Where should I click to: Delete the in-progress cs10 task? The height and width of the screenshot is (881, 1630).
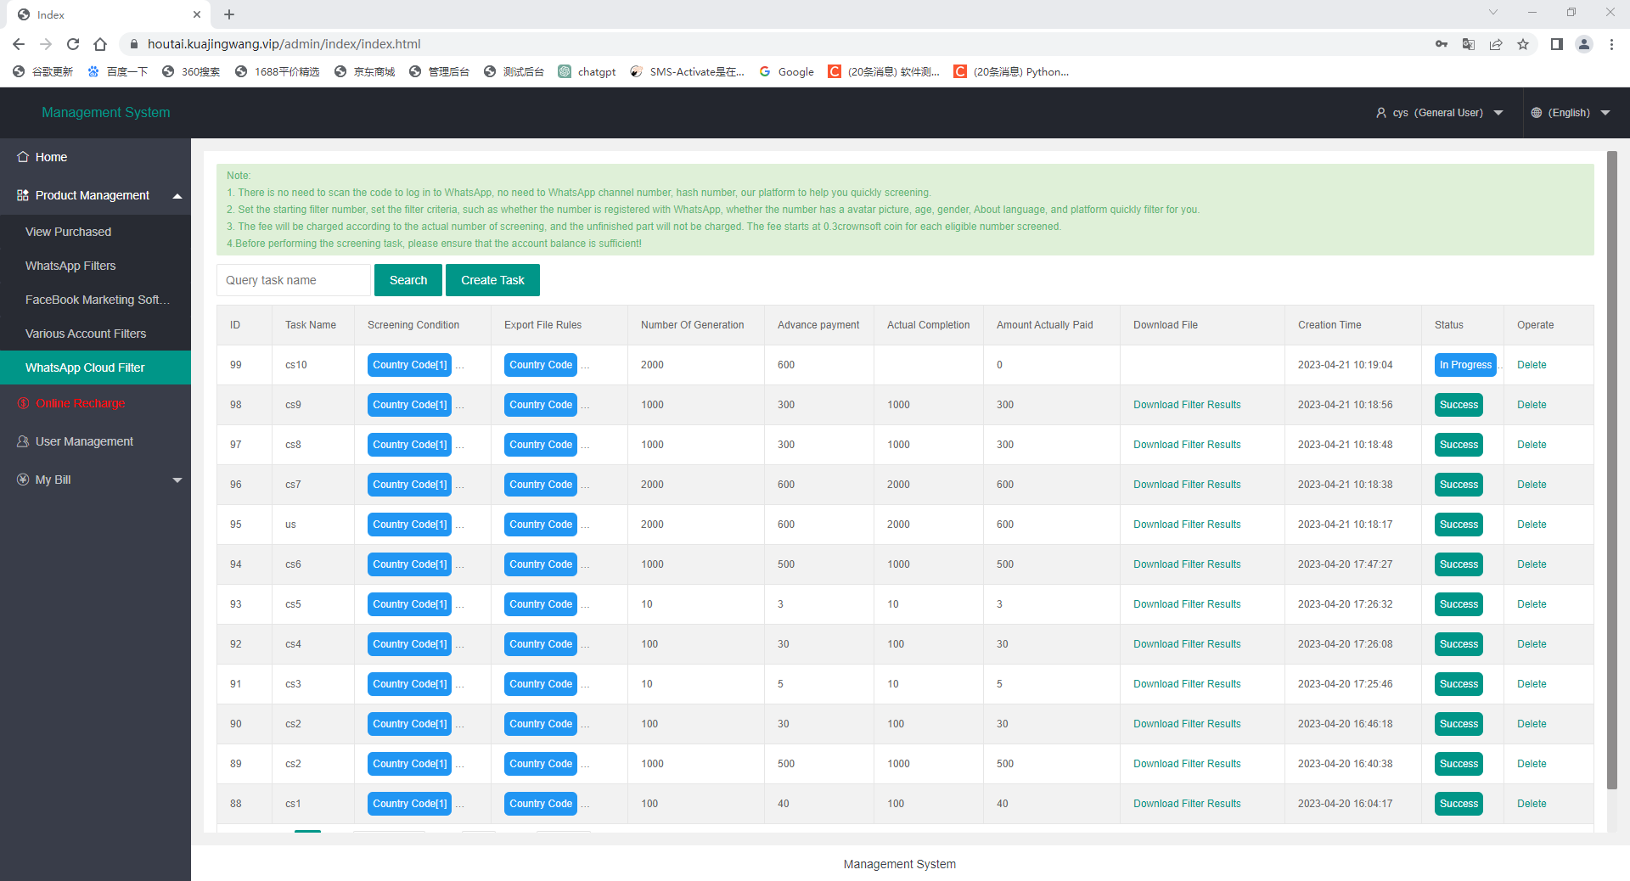point(1531,365)
